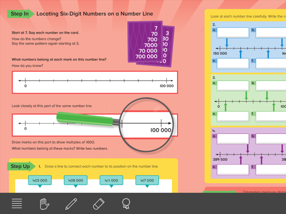286x214 pixels.
Task: Click answer box f in question 2
Action: tap(271, 64)
